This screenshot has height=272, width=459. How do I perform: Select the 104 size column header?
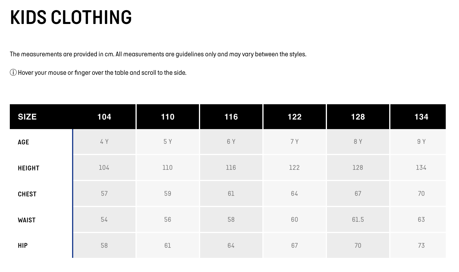tap(104, 117)
